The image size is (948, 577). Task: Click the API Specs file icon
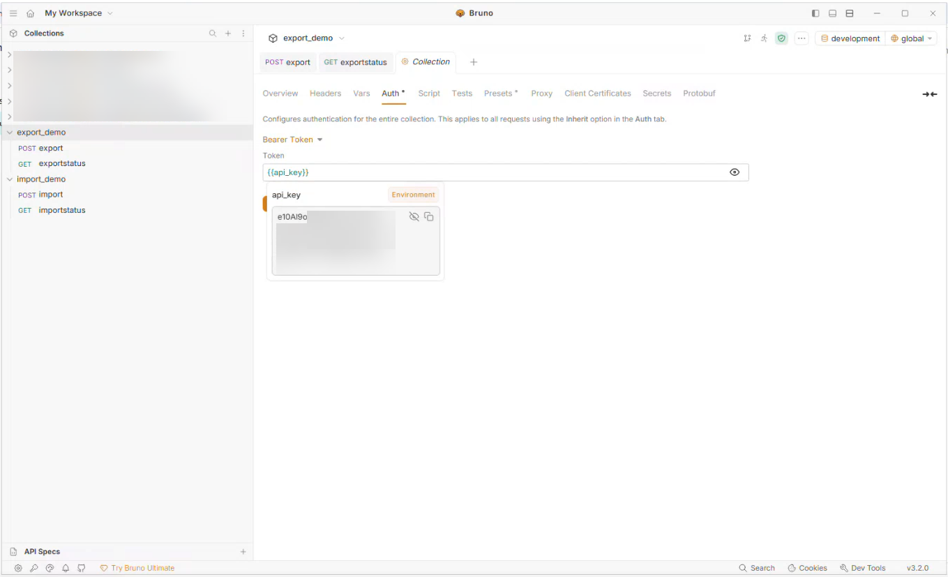[x=13, y=552]
